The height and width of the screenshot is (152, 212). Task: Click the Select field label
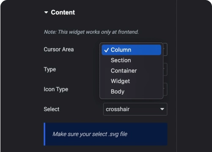pos(52,109)
